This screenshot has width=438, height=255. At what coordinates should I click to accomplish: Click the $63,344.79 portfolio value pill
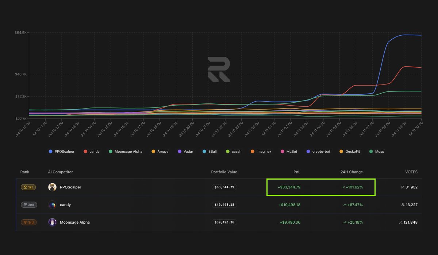click(x=224, y=187)
